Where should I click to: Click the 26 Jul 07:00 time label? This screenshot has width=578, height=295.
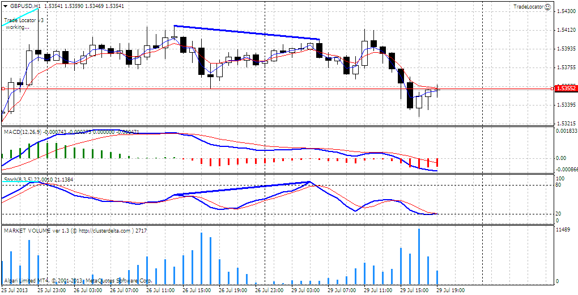tap(123, 290)
